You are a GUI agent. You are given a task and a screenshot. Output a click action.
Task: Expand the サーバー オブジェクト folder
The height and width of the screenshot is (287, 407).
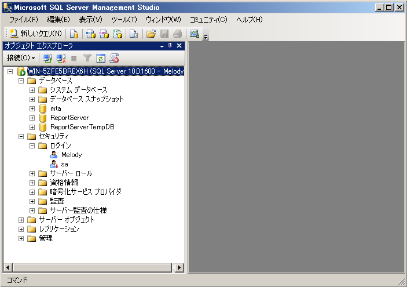21,220
